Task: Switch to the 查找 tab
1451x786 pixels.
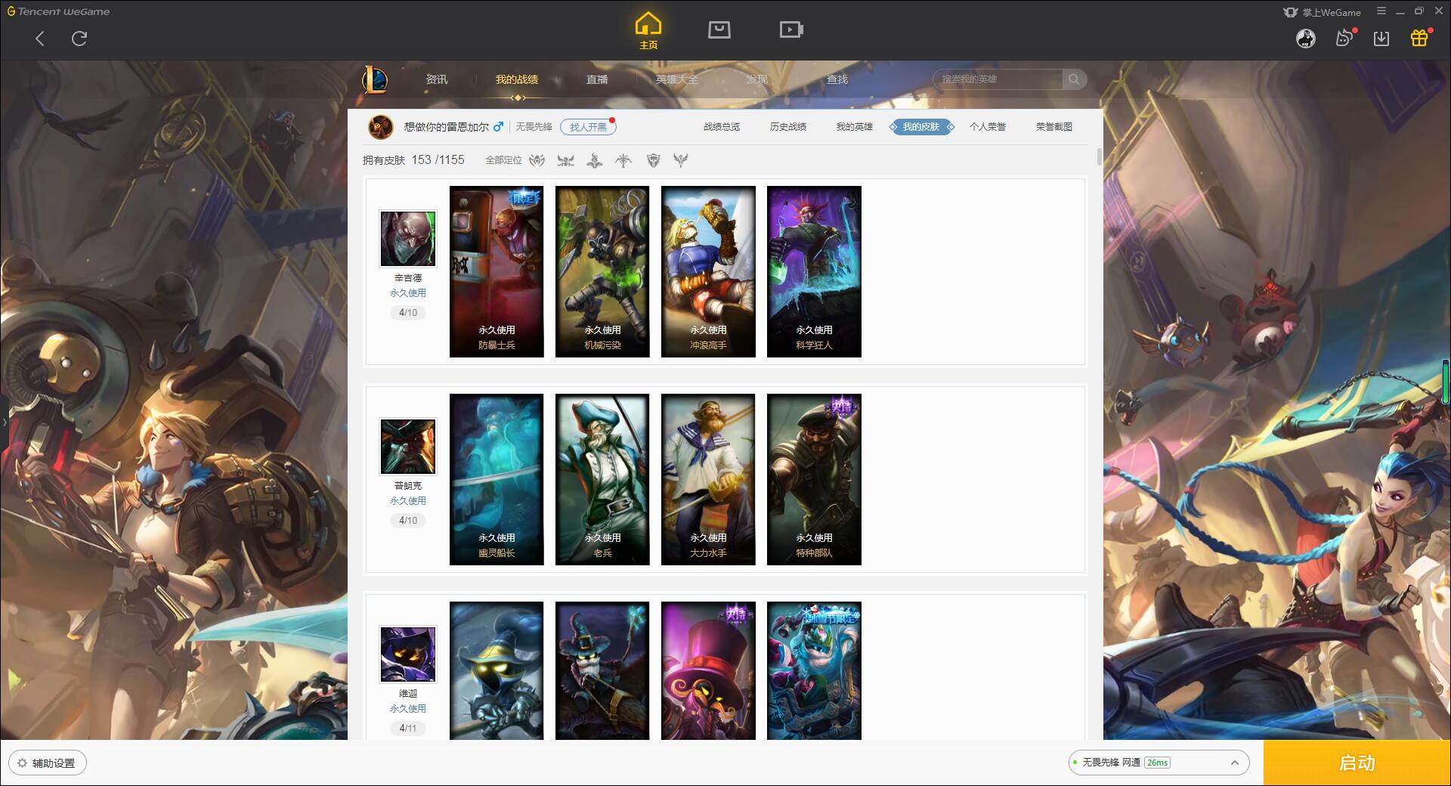Action: [x=837, y=79]
